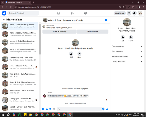Image resolution: width=146 pixels, height=117 pixels.
Task: Open the Friends icon in top navigation
Action: 72,13
